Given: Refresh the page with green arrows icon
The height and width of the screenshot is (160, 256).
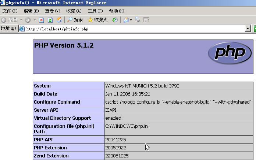Looking at the screenshot, I should tap(50, 20).
